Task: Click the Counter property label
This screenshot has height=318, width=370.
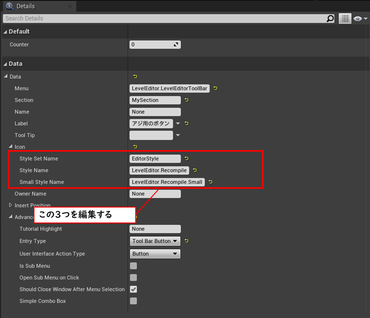Action: 19,44
